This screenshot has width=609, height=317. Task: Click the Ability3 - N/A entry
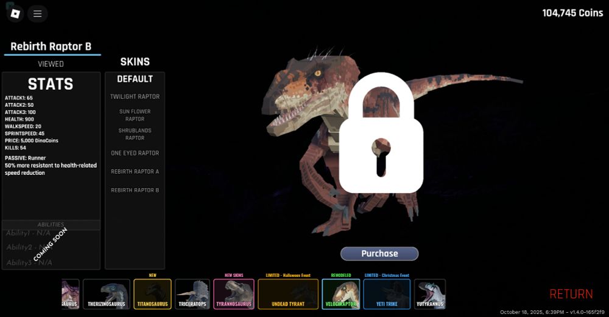(29, 262)
